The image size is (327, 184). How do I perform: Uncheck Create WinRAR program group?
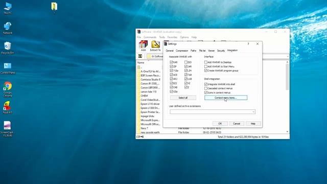(x=206, y=71)
